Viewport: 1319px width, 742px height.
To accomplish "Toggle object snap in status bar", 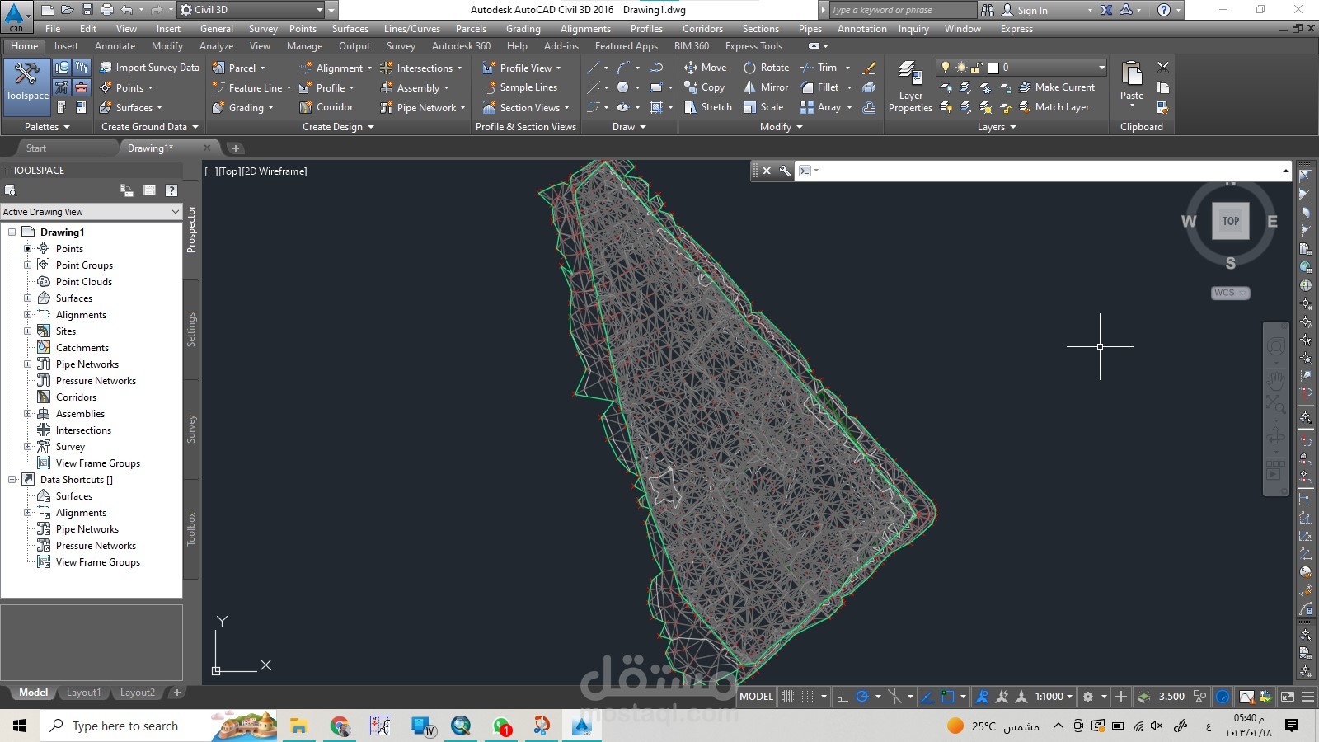I will tap(948, 697).
